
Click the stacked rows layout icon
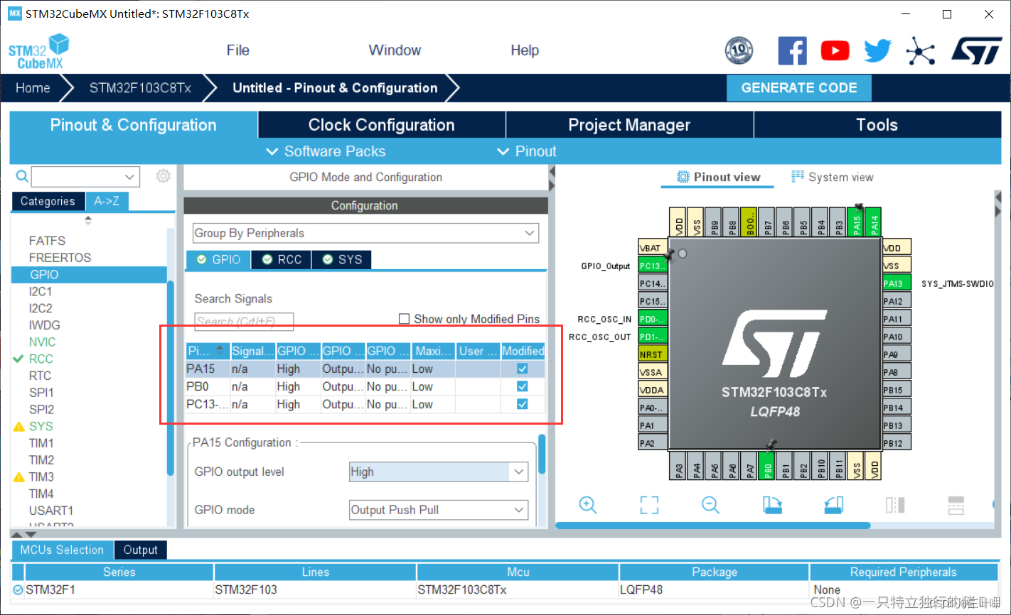pyautogui.click(x=956, y=505)
